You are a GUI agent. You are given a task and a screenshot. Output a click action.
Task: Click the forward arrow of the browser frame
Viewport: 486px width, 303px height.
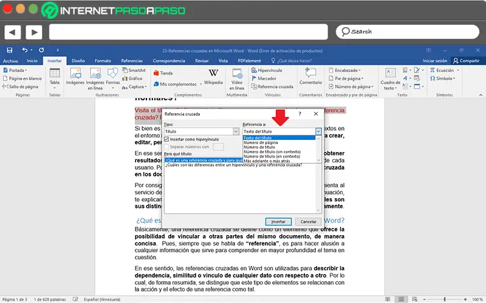[x=34, y=32]
